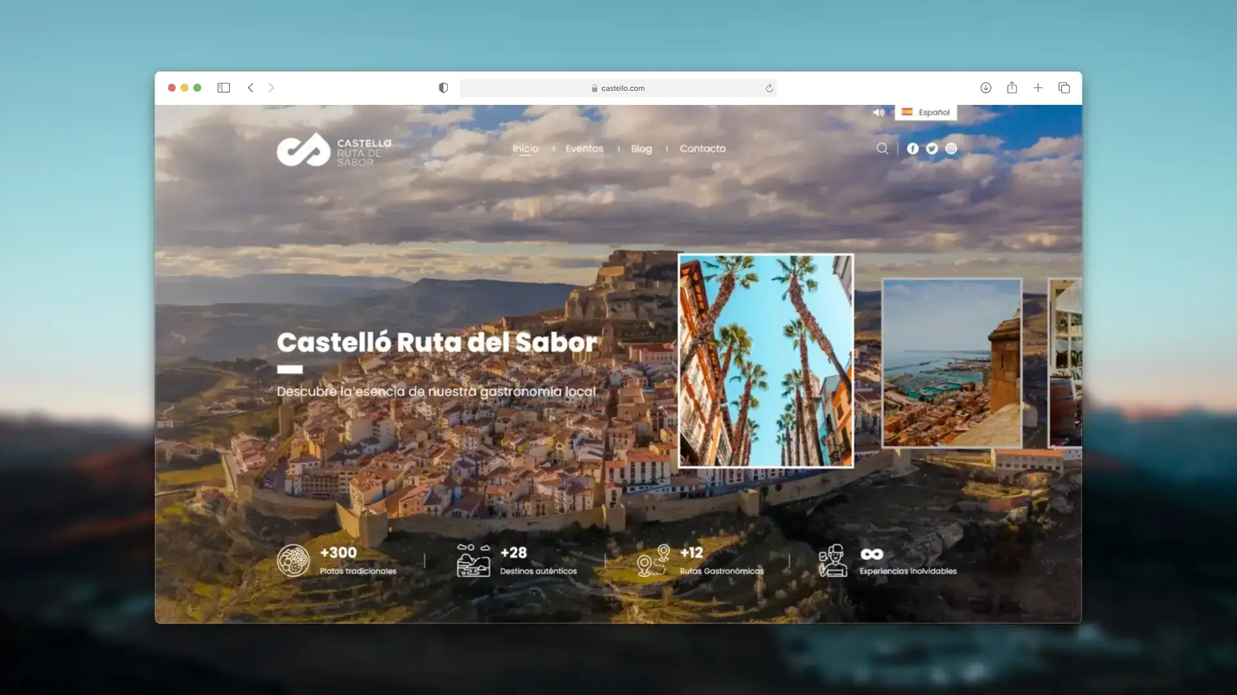
Task: Toggle the site sound speaker icon
Action: [878, 113]
